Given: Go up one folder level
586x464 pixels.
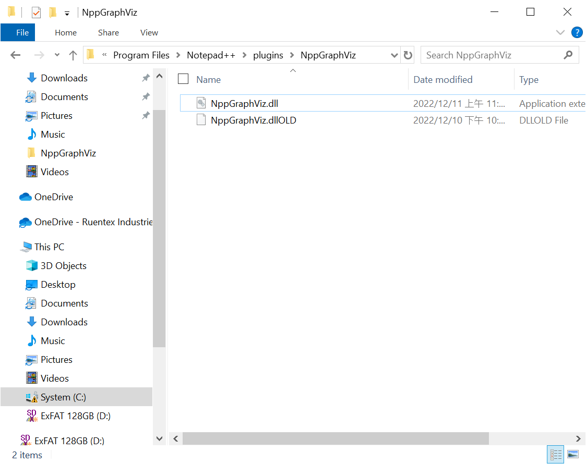Looking at the screenshot, I should click(x=73, y=55).
